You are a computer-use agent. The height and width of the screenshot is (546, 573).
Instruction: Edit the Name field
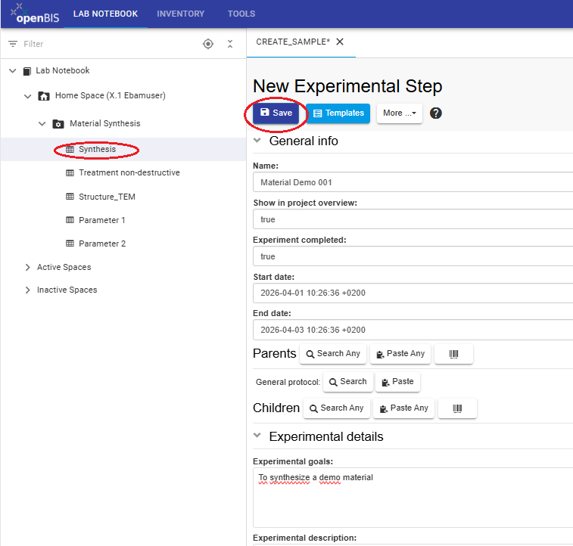tap(413, 182)
